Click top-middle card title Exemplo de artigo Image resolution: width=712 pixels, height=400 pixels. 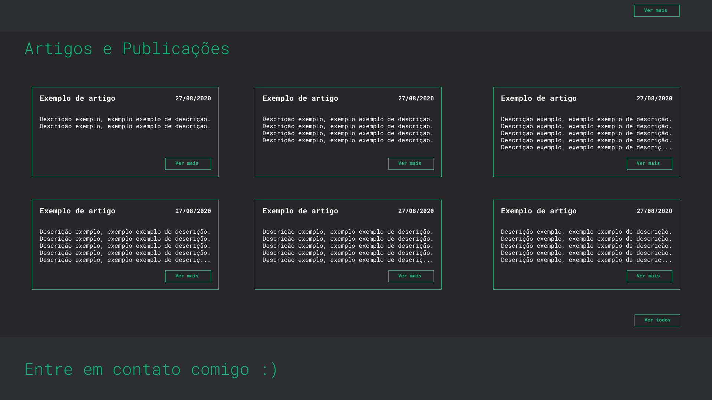click(x=300, y=98)
